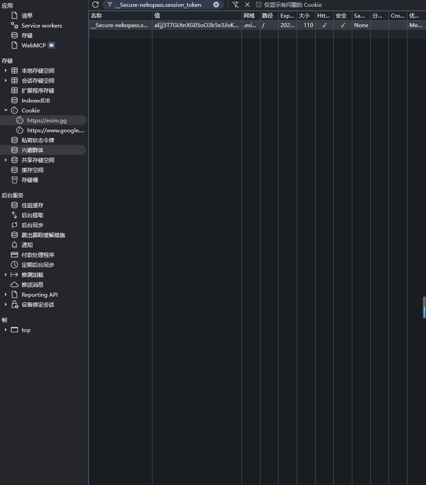Click the lock icon for 设备绑定会话
Screen dimensions: 426x485
pyautogui.click(x=14, y=304)
